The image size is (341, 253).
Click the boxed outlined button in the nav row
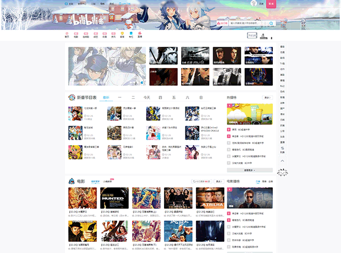click(x=252, y=35)
